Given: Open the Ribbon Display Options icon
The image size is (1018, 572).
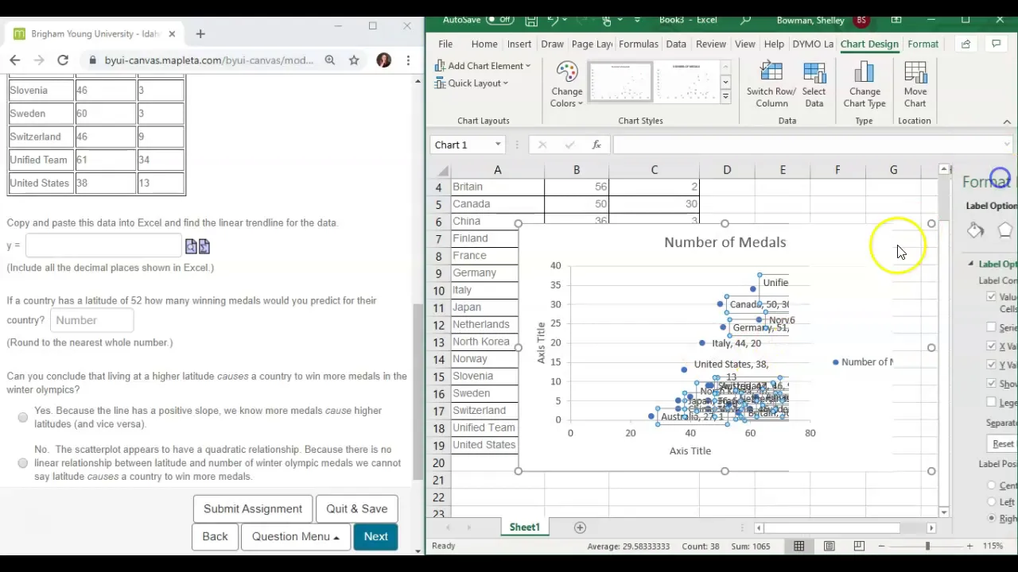Looking at the screenshot, I should (896, 20).
